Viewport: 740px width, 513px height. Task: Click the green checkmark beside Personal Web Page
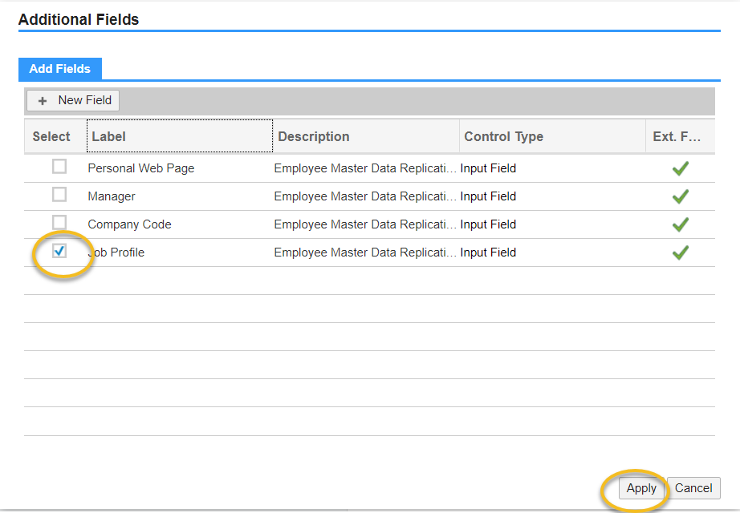pos(680,168)
